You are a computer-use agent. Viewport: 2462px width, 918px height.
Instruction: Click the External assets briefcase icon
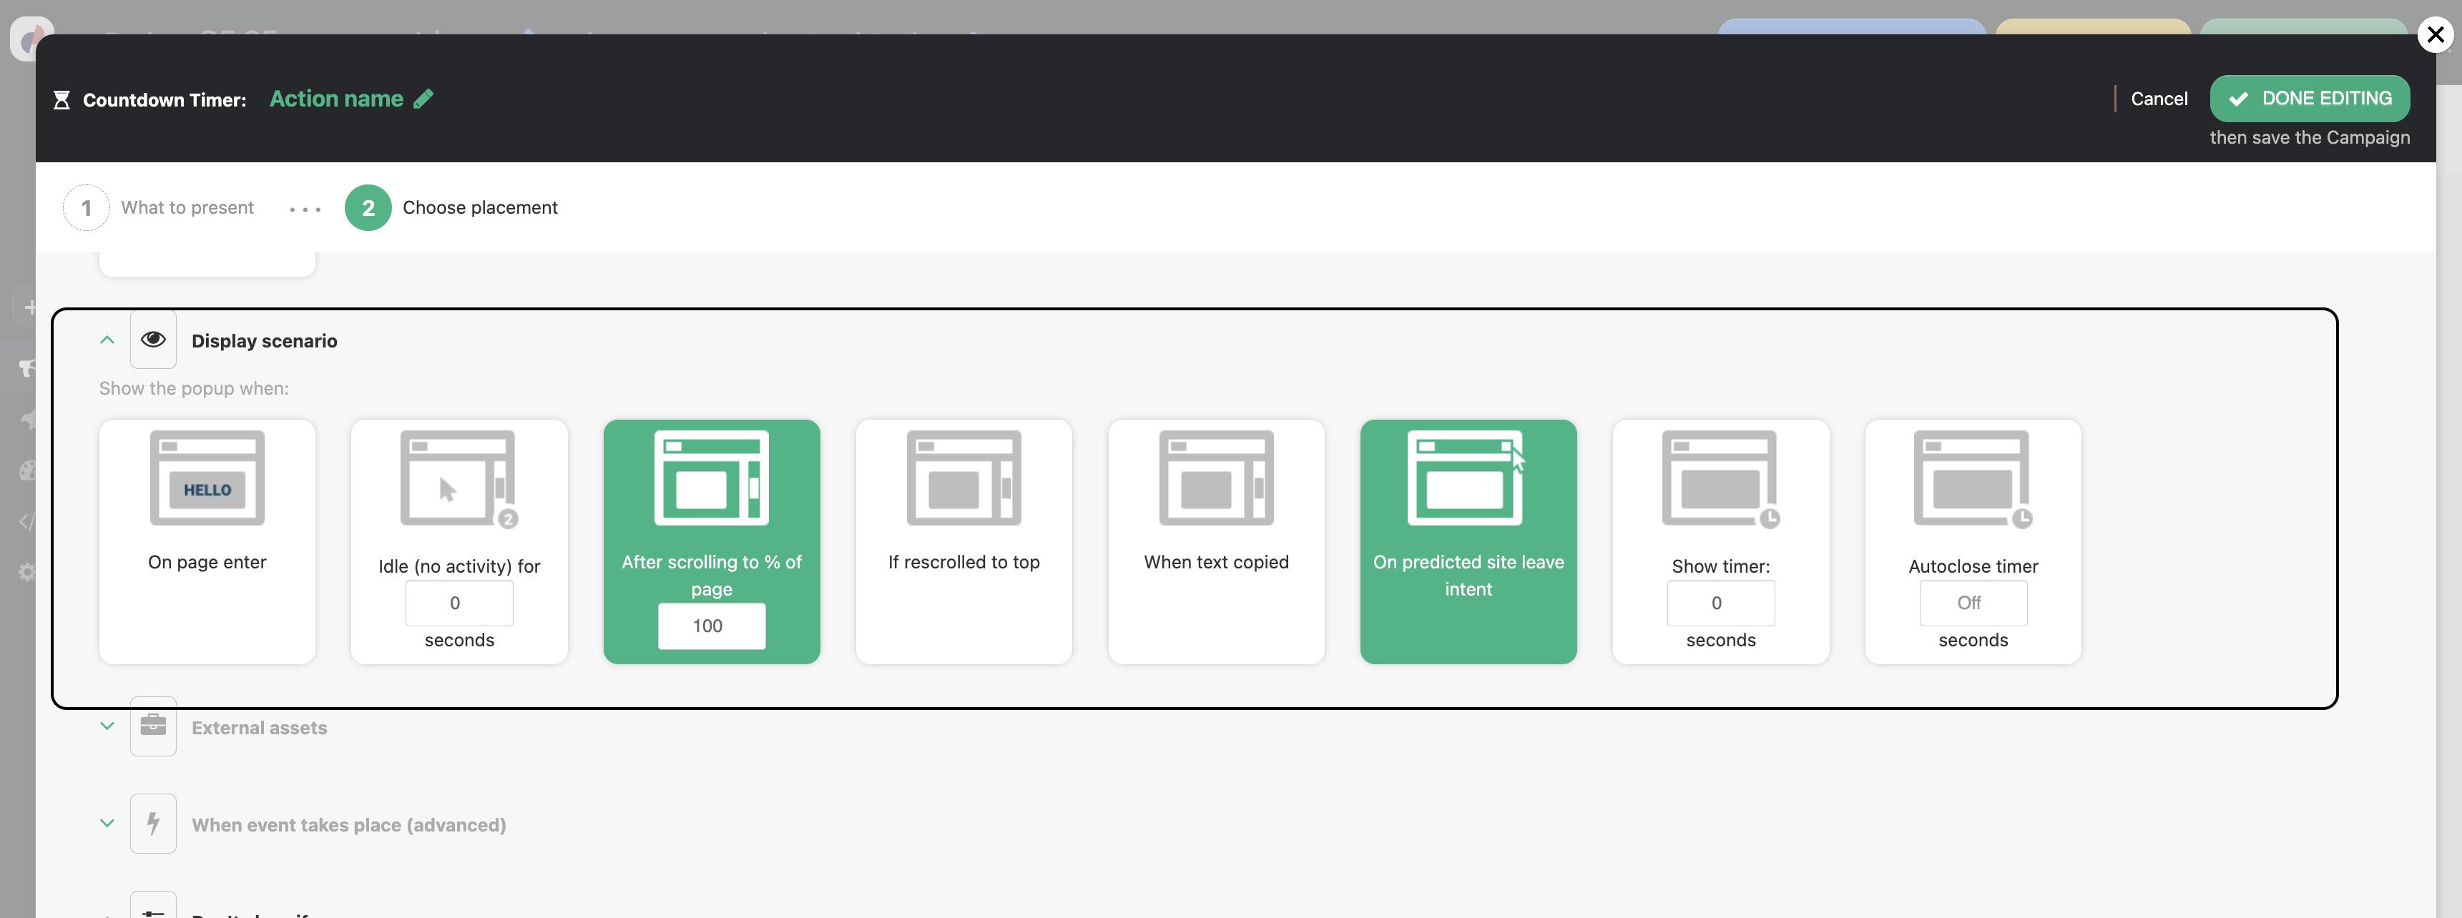coord(153,726)
